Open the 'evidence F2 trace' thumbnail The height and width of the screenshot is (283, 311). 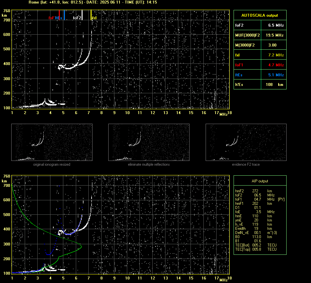pos(246,142)
